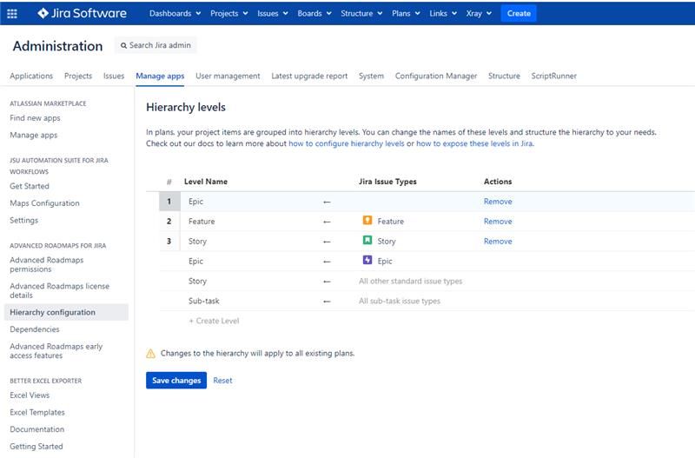This screenshot has height=458, width=695.
Task: Click the green Story issue type icon
Action: (x=367, y=241)
